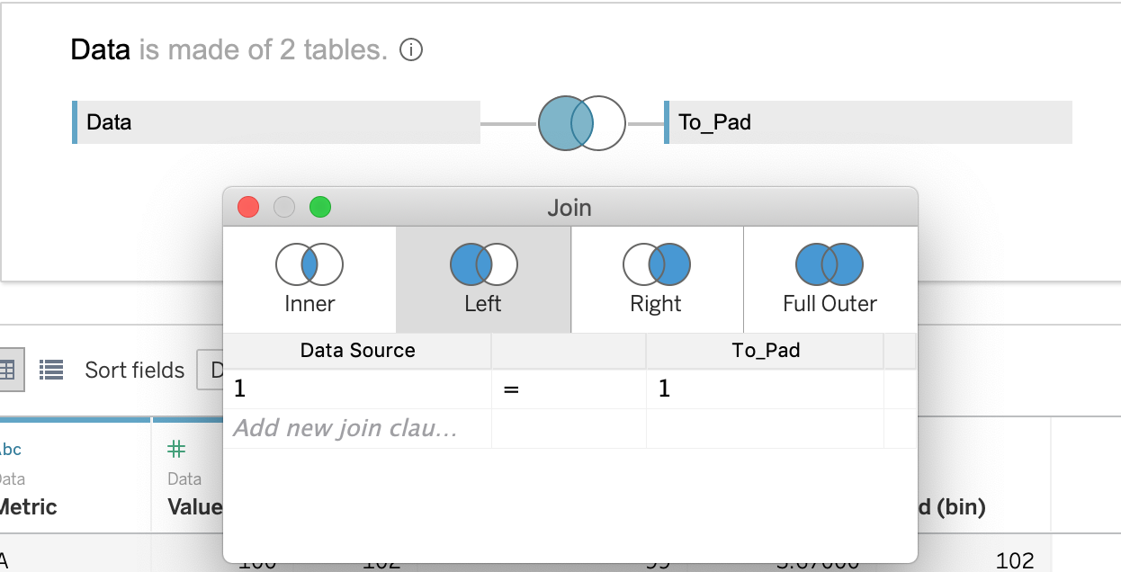Click the Value column header
1121x572 pixels.
click(x=194, y=507)
